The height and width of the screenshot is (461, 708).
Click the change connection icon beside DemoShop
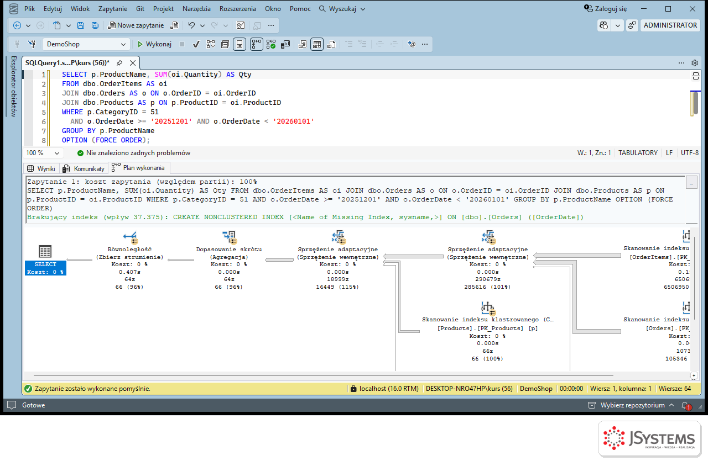tap(32, 44)
